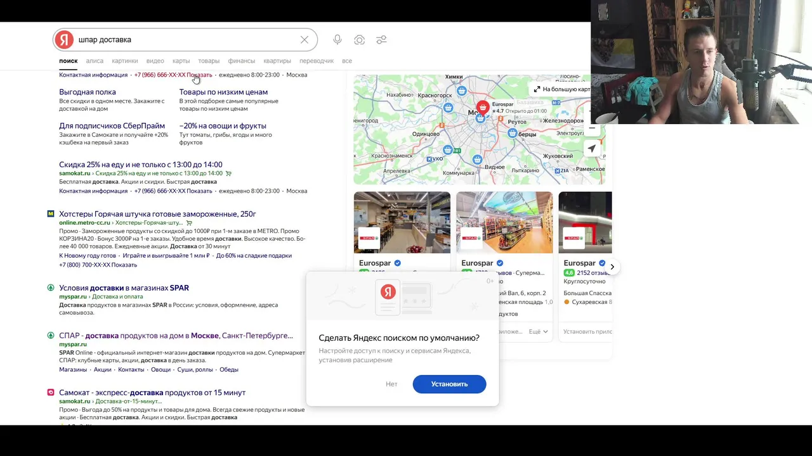Click 'Доставка и оплата' breadcrumb under myspar.ru
812x456 pixels.
tap(117, 296)
